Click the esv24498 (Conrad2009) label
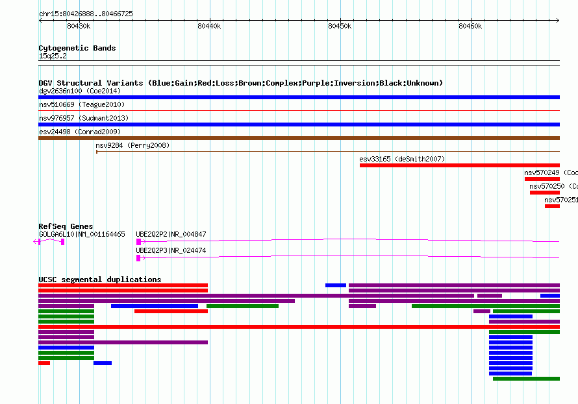This screenshot has width=578, height=404. point(80,132)
